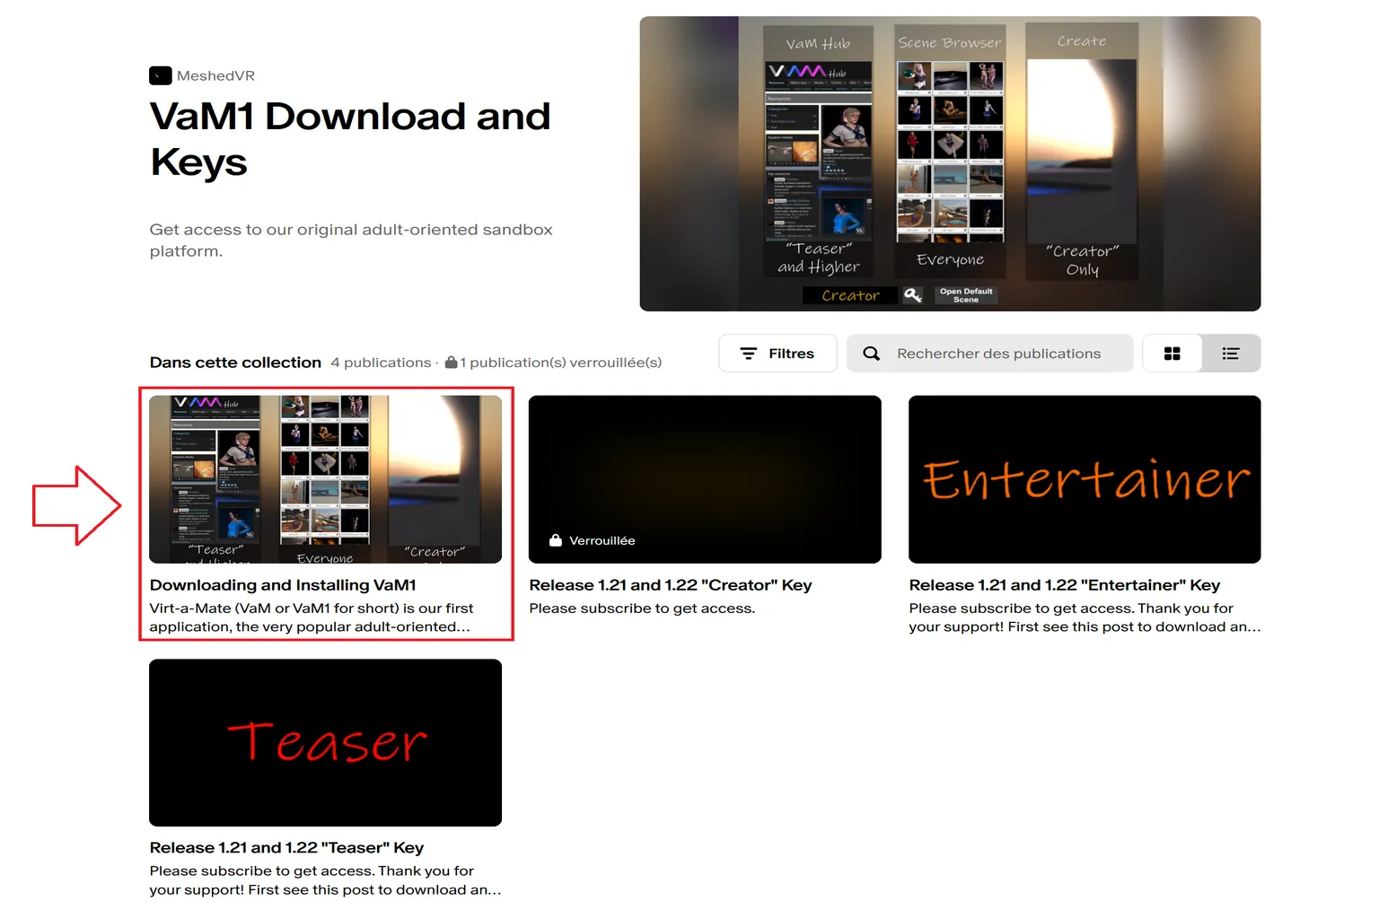Click the Verrouillée lock icon
The width and height of the screenshot is (1379, 919).
[x=556, y=540]
